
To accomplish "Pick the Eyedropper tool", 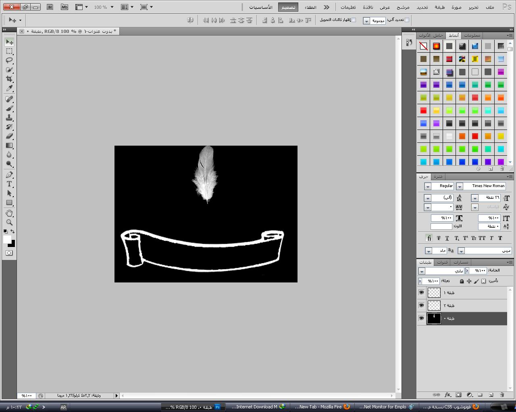I will coord(9,89).
